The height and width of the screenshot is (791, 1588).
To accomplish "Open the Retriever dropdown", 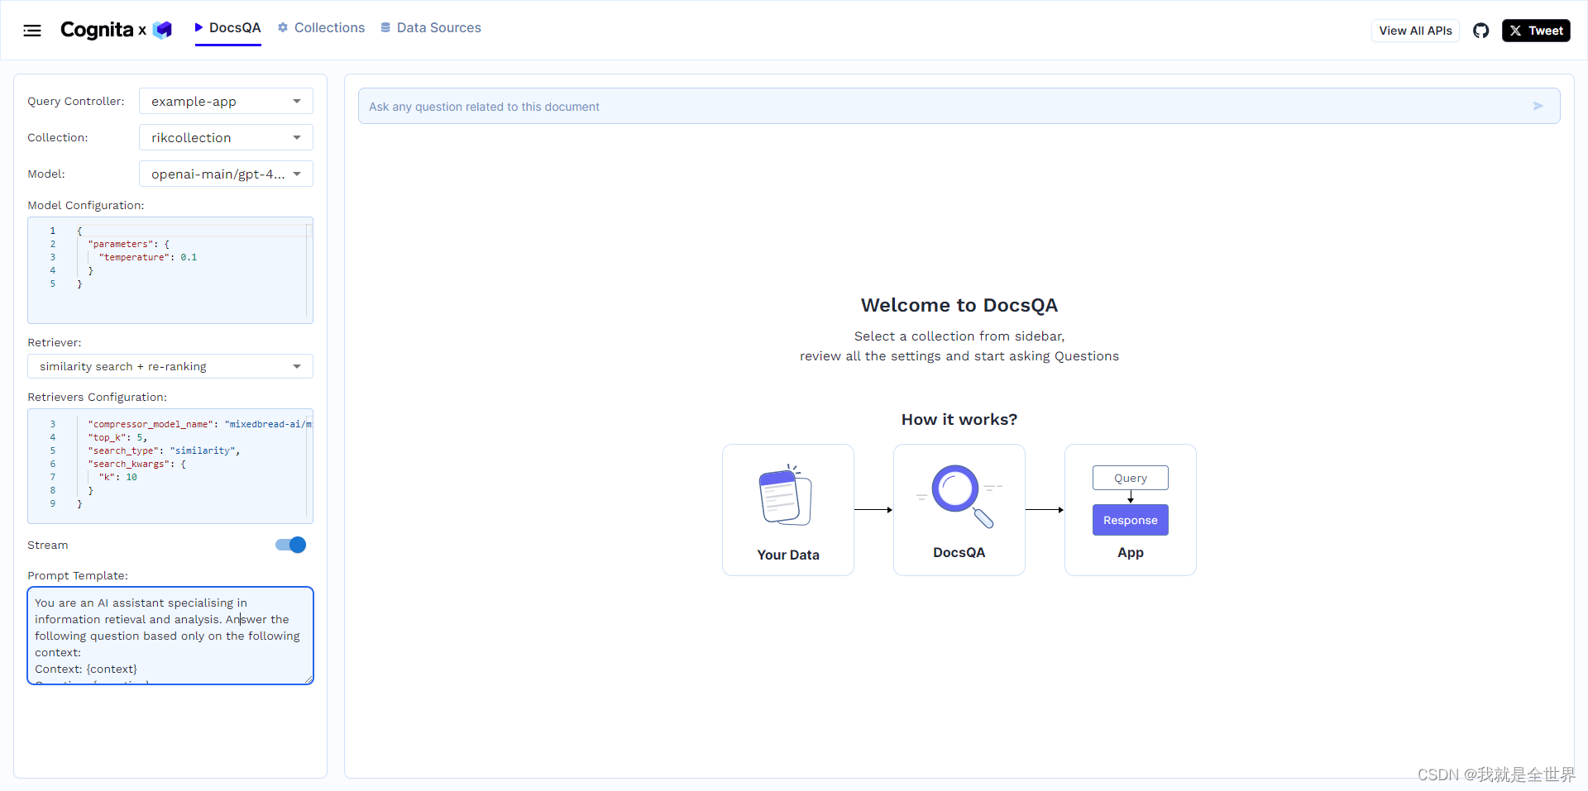I will [x=170, y=366].
